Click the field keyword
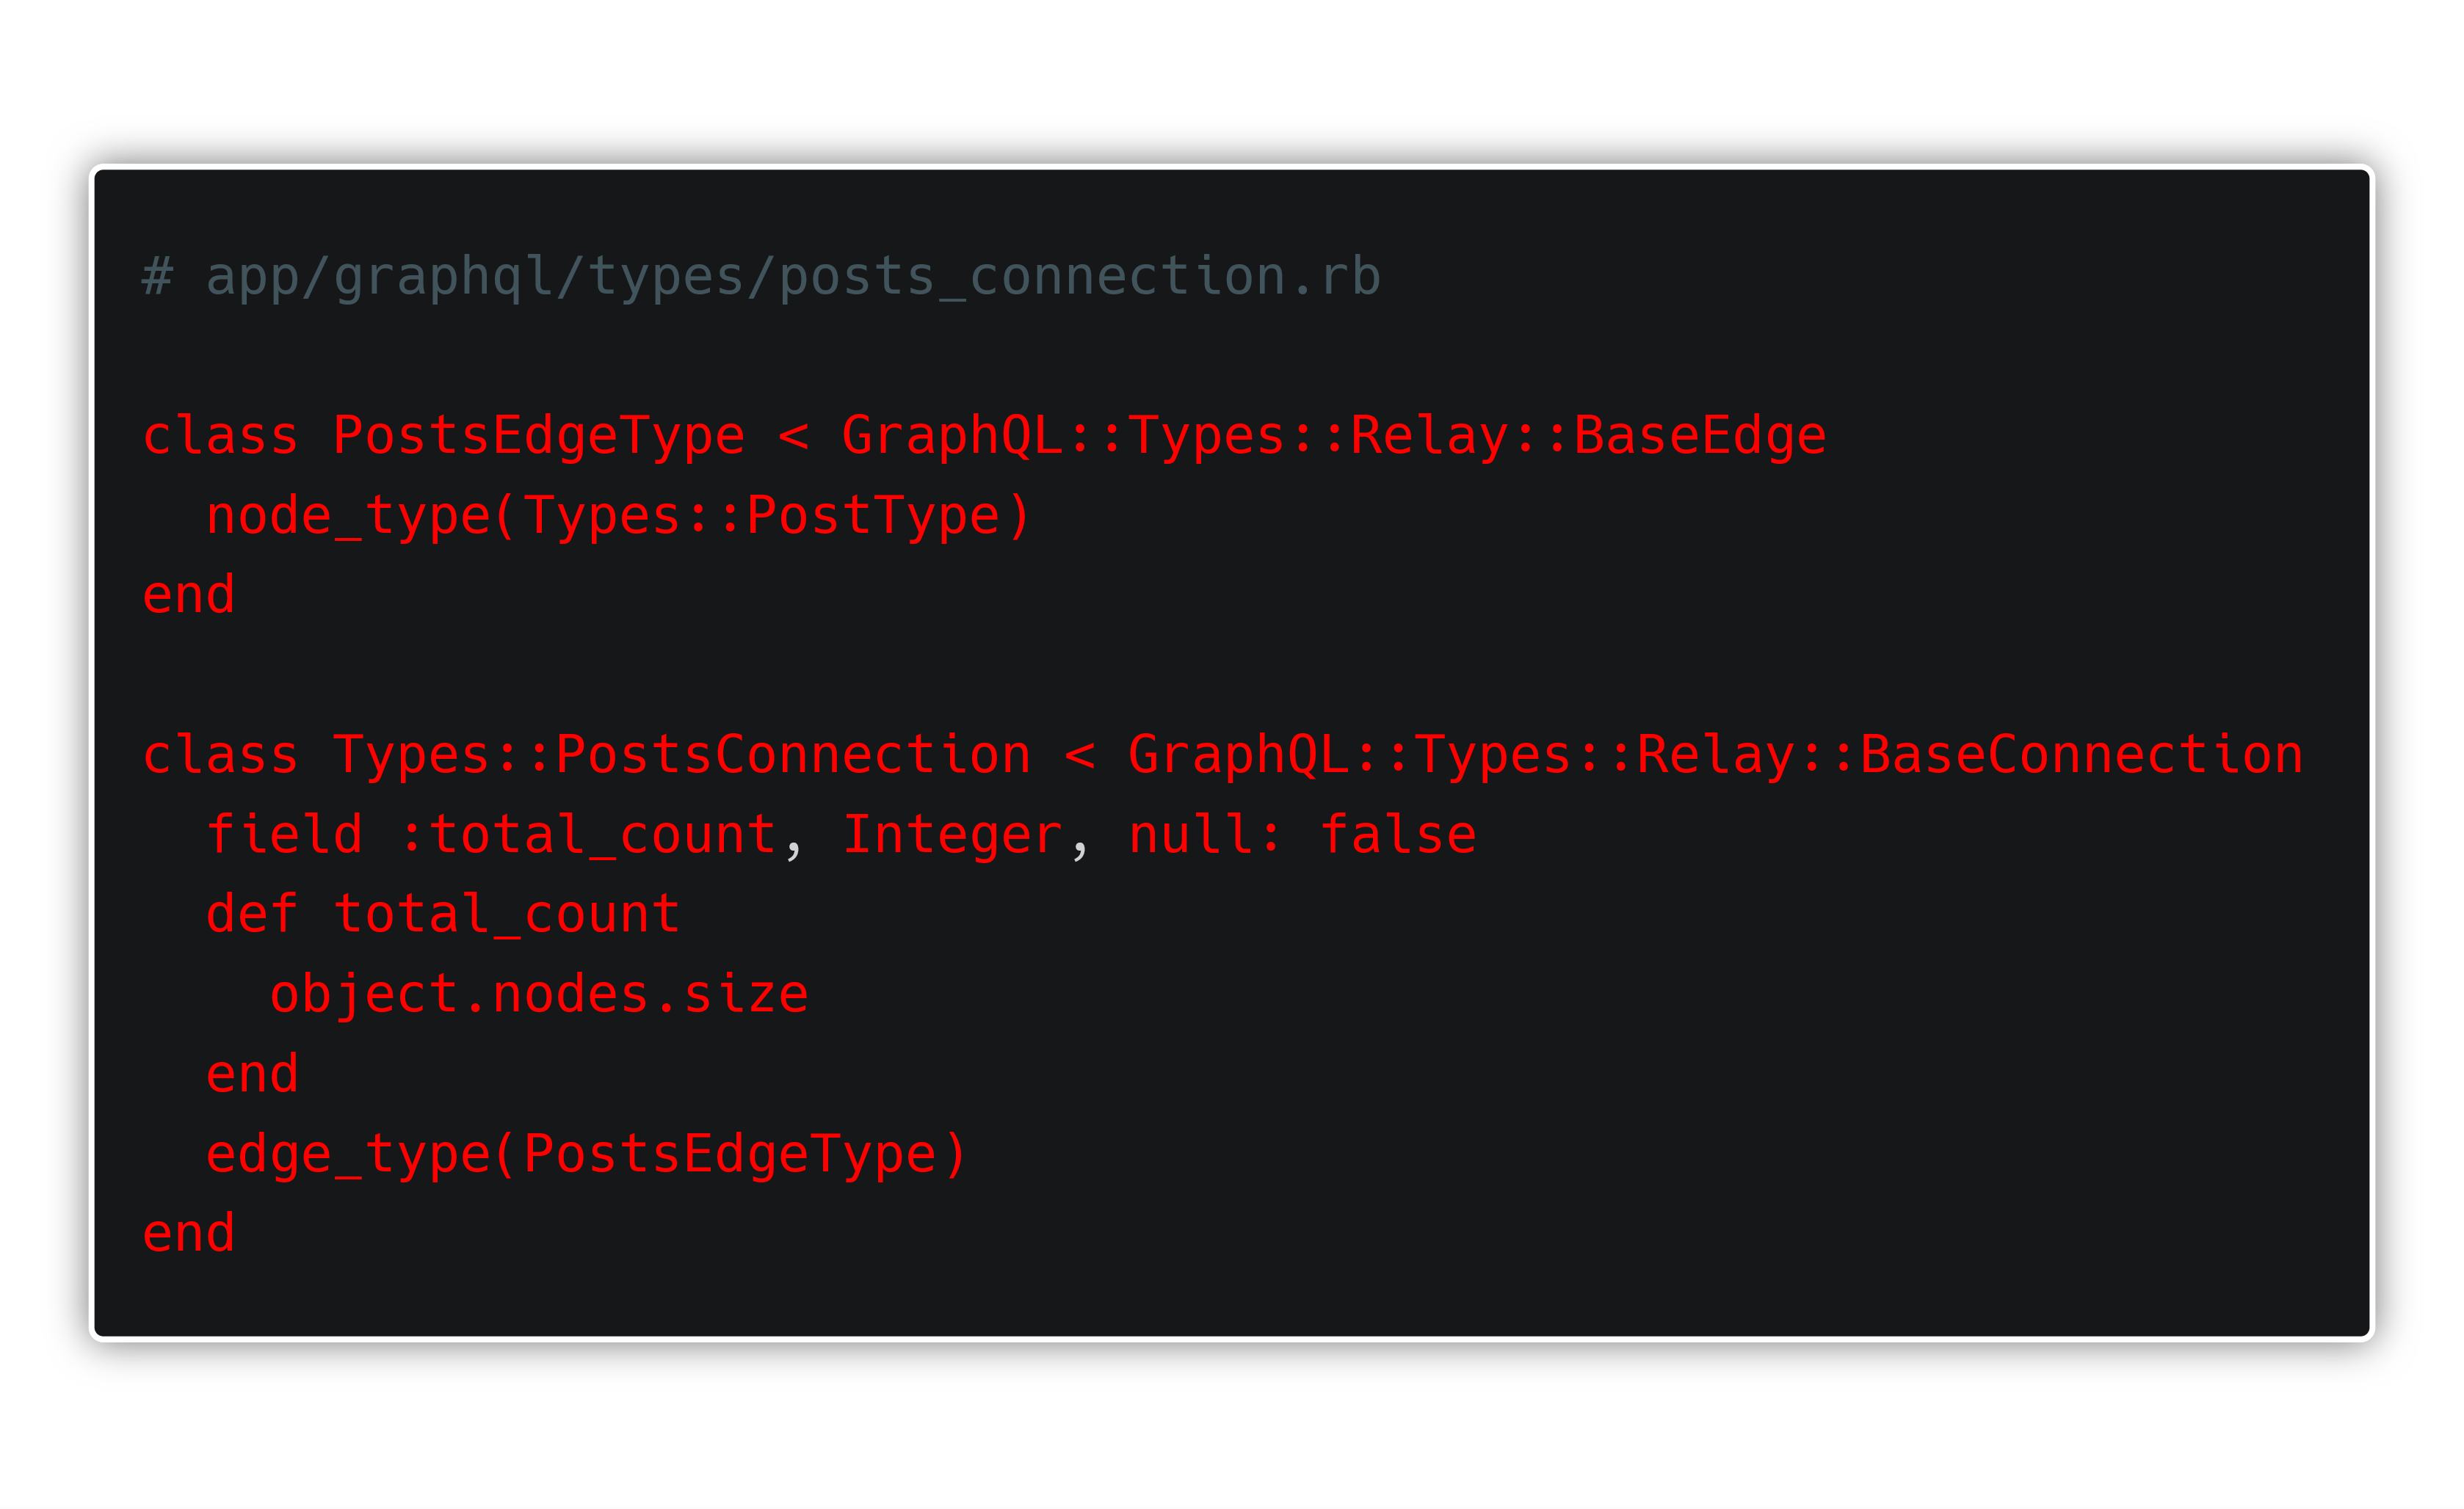 point(285,835)
